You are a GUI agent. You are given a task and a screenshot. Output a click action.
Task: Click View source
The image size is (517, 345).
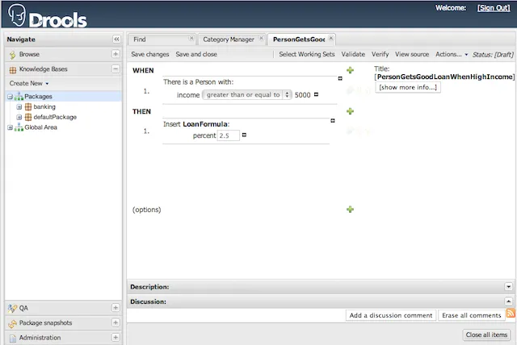point(412,54)
